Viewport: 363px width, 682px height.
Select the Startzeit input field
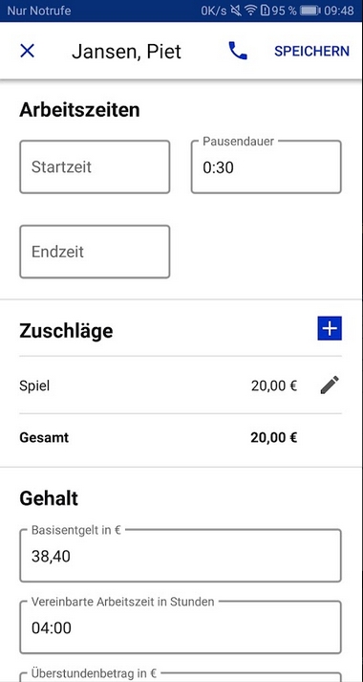pos(95,167)
